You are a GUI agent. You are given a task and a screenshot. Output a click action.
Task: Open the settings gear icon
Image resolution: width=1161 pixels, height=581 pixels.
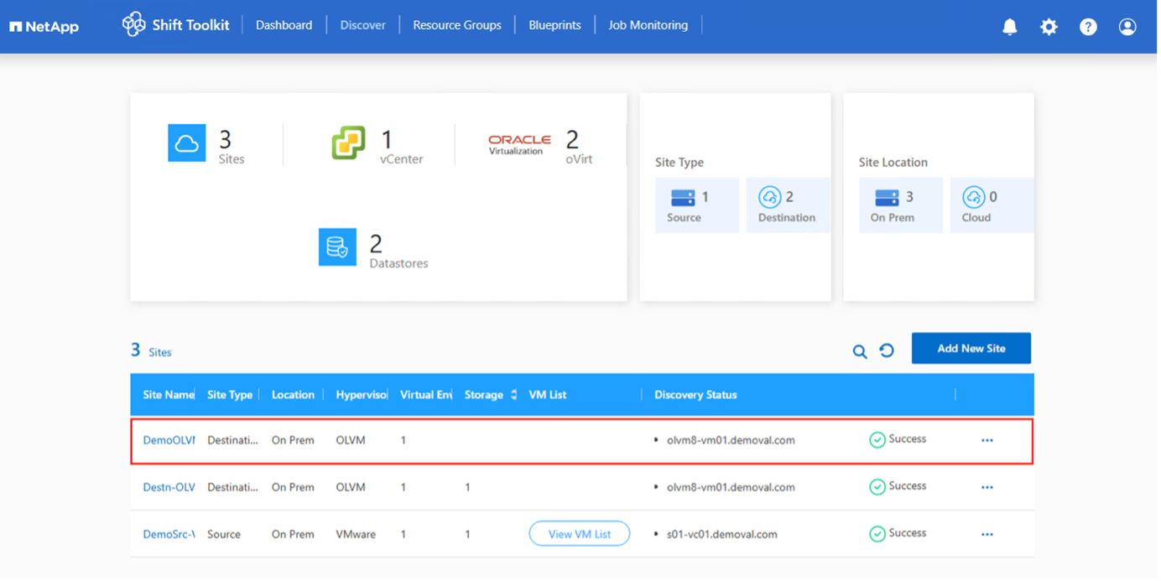tap(1049, 27)
